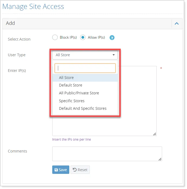Click the blue help question mark icon
This screenshot has width=187, height=189.
112,38
